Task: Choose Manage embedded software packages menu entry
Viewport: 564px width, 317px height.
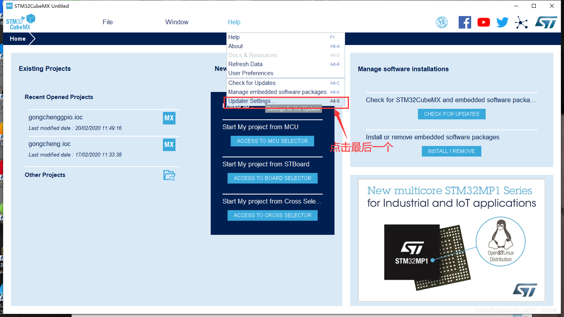Action: pyautogui.click(x=286, y=92)
